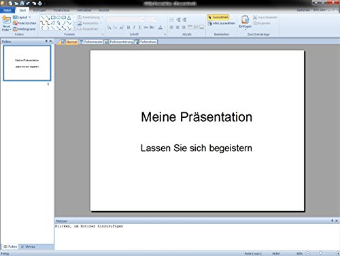Image resolution: width=340 pixels, height=256 pixels.
Task: Close the Folien panel
Action: point(51,41)
